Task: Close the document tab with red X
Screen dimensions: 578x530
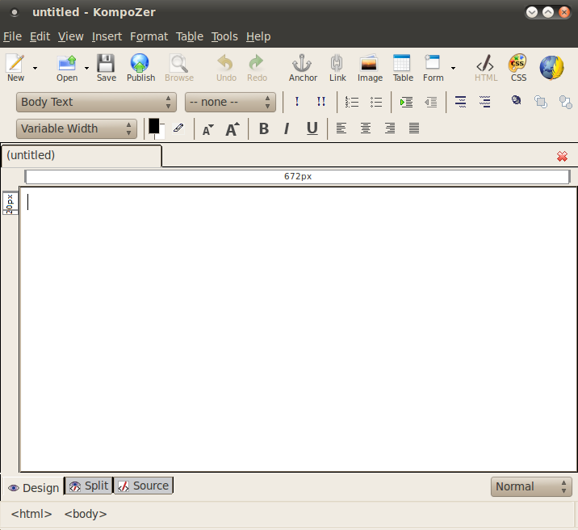Action: (562, 157)
